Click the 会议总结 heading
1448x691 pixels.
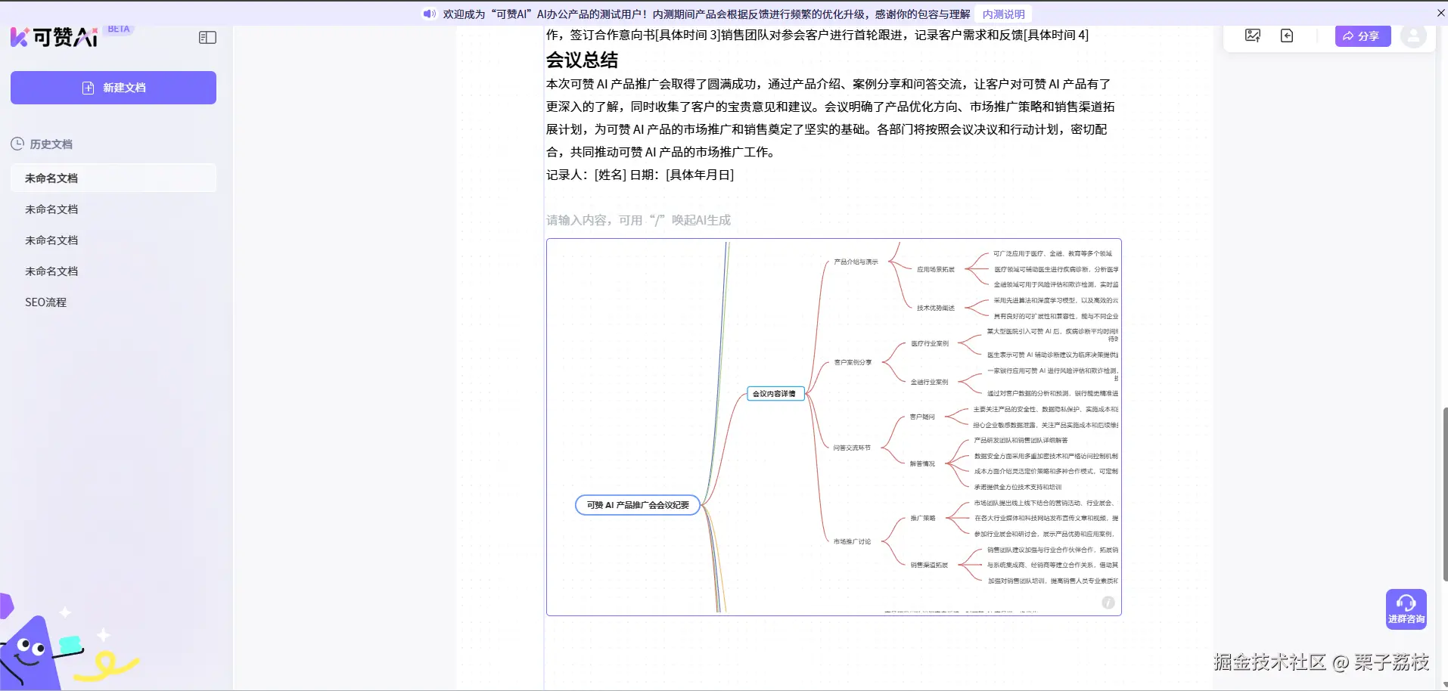[582, 60]
